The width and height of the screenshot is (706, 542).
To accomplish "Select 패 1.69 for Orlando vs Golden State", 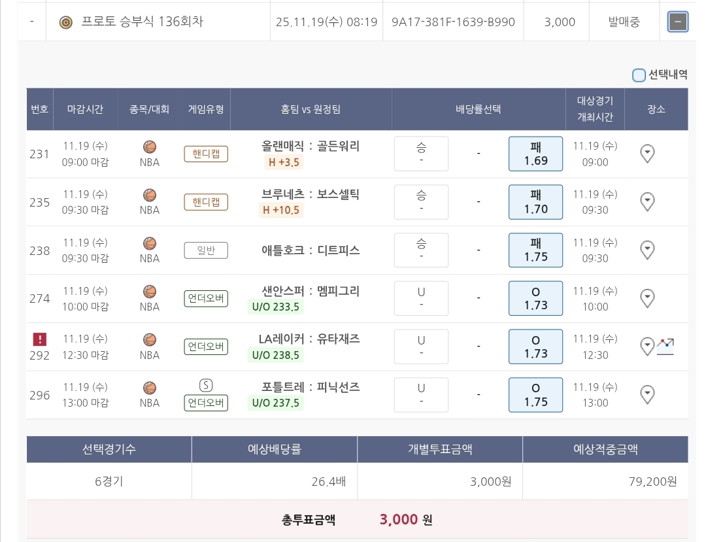I will (535, 154).
